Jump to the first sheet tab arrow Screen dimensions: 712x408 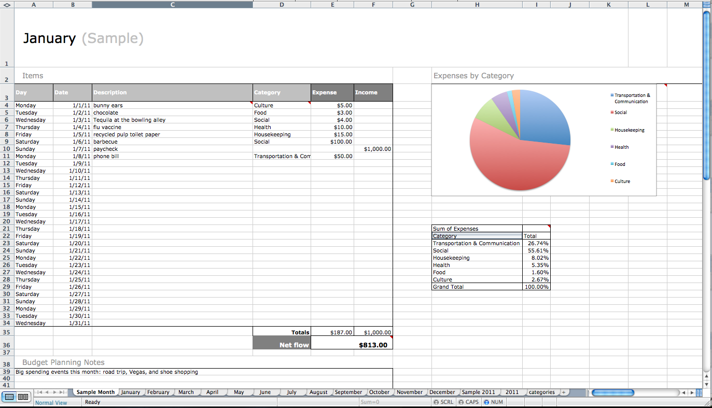(40, 392)
